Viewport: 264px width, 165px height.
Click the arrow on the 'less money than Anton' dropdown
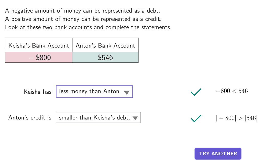pyautogui.click(x=127, y=92)
